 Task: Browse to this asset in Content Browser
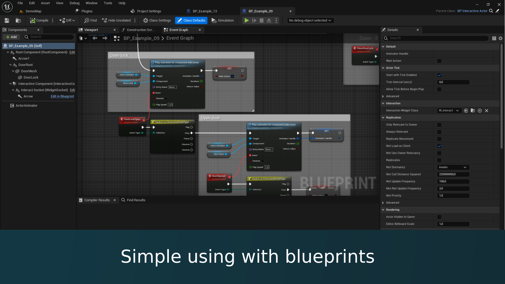pos(18,20)
